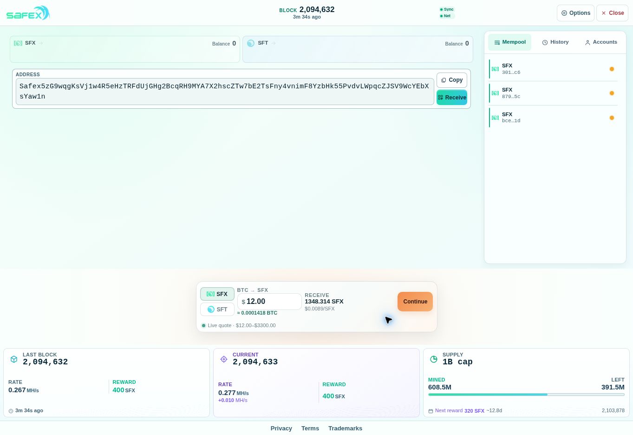633x435 pixels.
Task: Open the Terms link
Action: click(x=310, y=428)
